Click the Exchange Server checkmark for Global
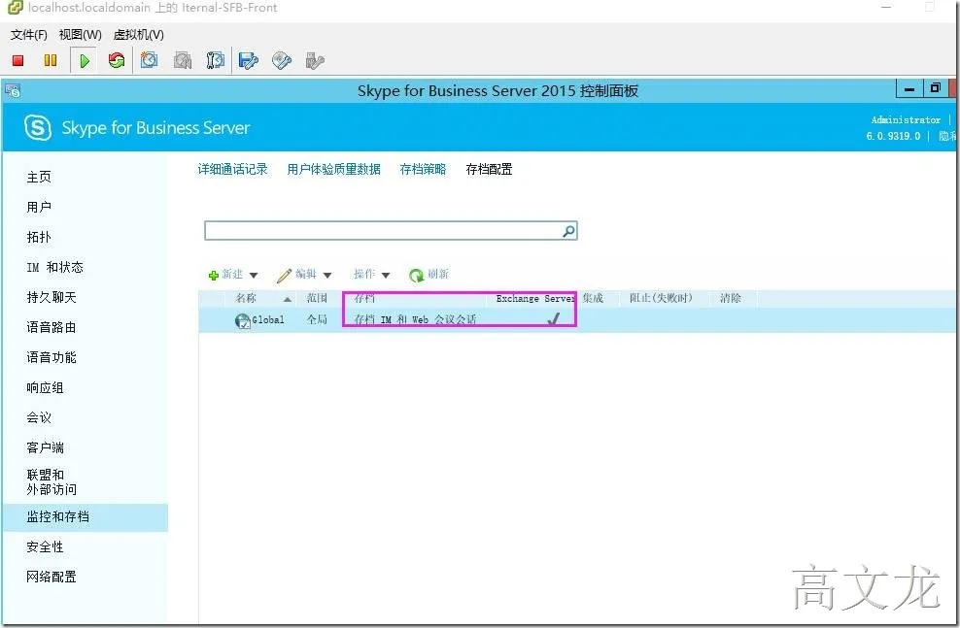960x628 pixels. pyautogui.click(x=554, y=318)
